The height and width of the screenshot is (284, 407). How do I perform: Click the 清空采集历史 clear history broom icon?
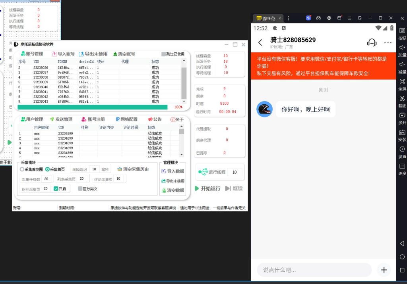pos(120,169)
